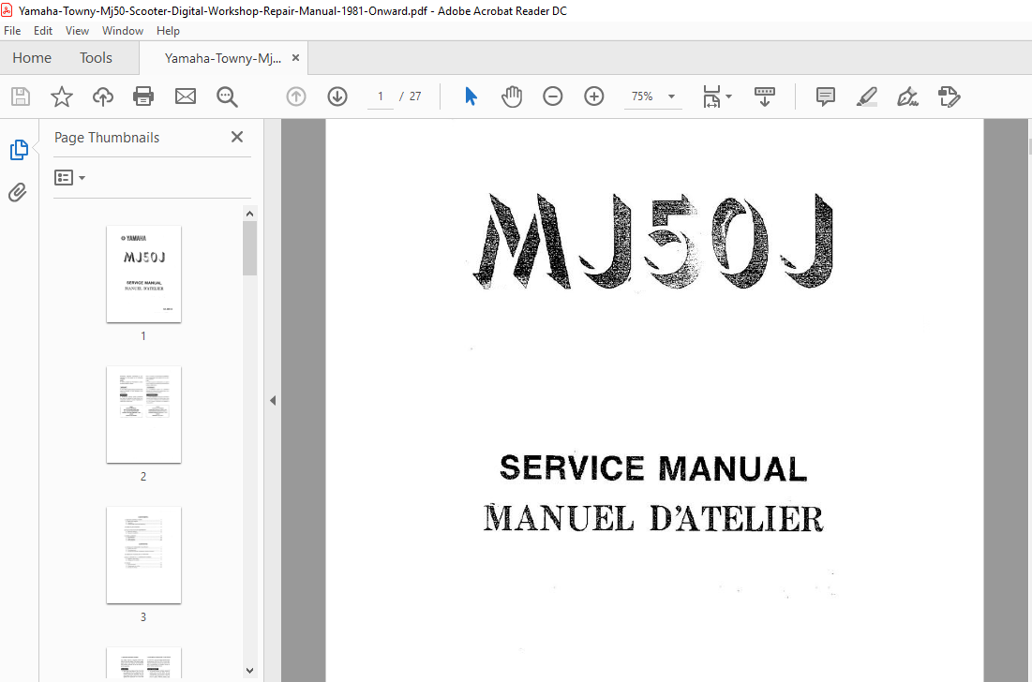Open the Help menu
Image resolution: width=1032 pixels, height=682 pixels.
click(168, 31)
